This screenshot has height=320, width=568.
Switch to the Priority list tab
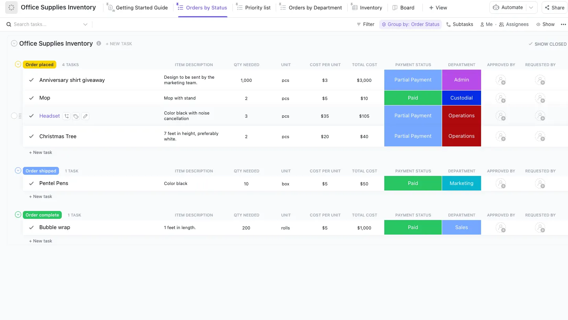click(254, 7)
